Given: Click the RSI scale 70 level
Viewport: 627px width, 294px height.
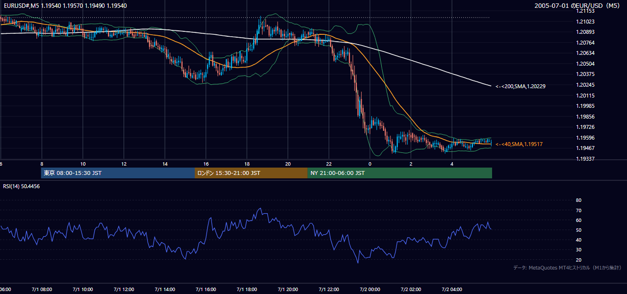Looking at the screenshot, I should point(579,210).
